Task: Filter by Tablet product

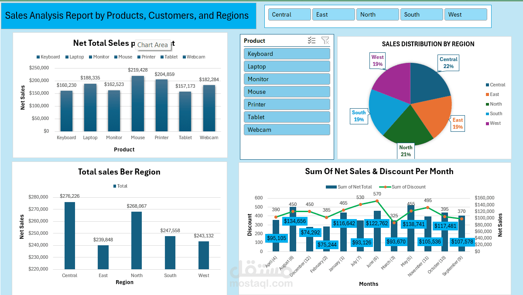Action: tap(287, 117)
